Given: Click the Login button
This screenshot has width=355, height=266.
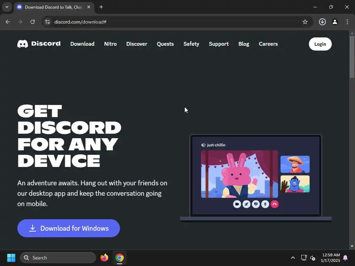Looking at the screenshot, I should point(320,44).
